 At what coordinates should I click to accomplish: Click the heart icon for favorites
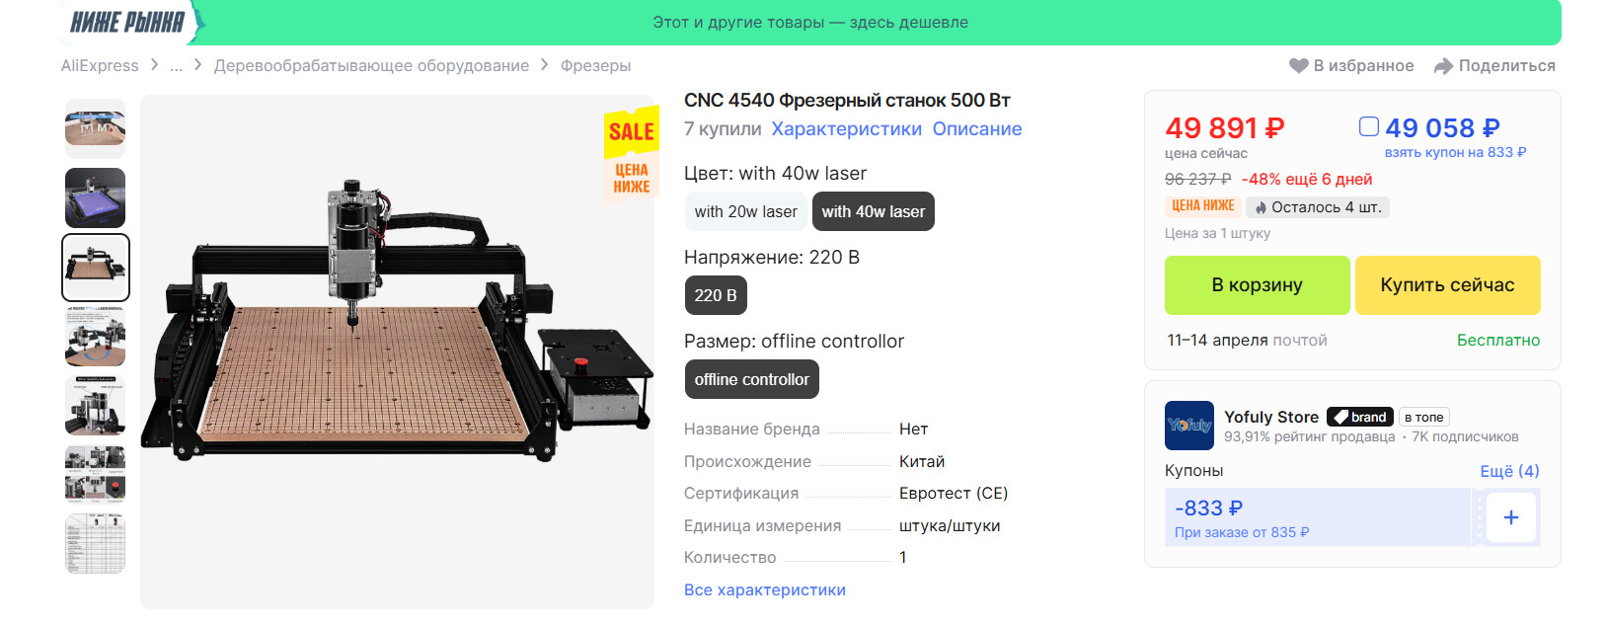pos(1298,66)
